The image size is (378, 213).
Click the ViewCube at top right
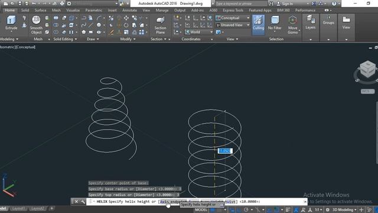tap(367, 69)
